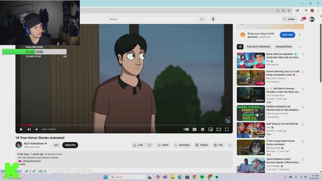Download the video
322x181 pixels.
[x=182, y=145]
